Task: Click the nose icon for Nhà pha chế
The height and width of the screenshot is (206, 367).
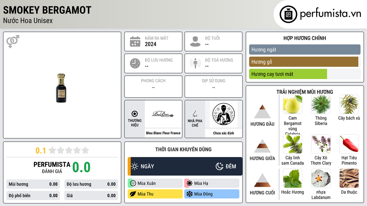Action: pyautogui.click(x=195, y=114)
